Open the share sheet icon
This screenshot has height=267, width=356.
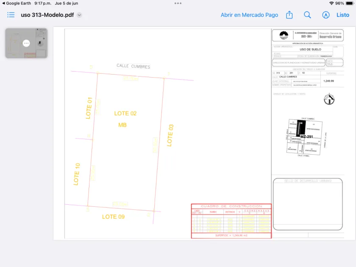(289, 15)
